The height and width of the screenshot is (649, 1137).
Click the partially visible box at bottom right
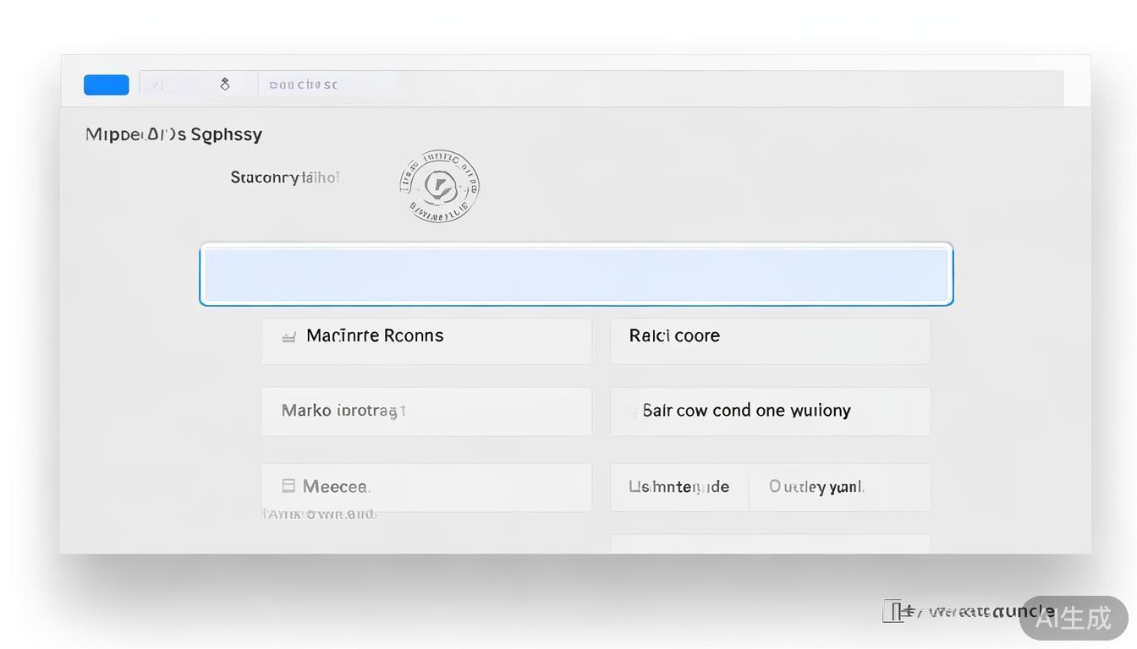tap(770, 543)
